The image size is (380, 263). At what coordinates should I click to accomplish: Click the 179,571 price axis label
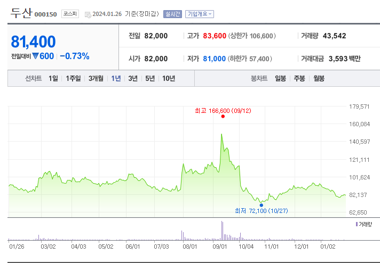point(359,106)
